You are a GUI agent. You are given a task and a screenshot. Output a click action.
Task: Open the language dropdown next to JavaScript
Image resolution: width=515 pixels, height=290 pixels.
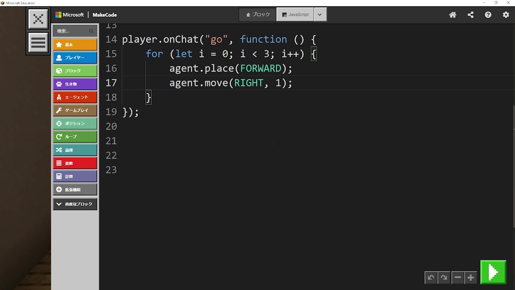tap(320, 14)
